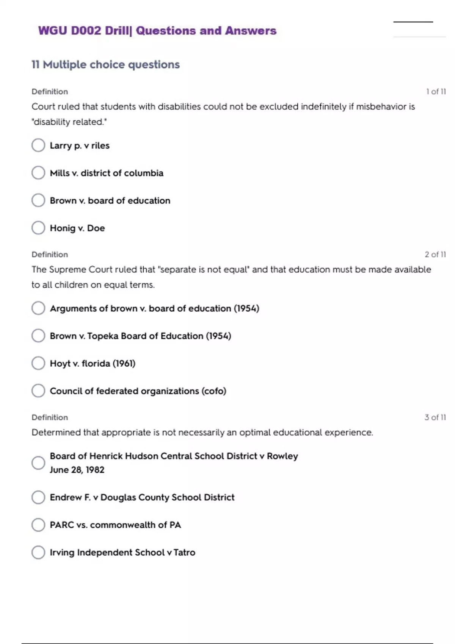Pick 'Council of federated organizations (cofo)' radio button
Viewport: 455px width, 644px height.
[x=38, y=391]
